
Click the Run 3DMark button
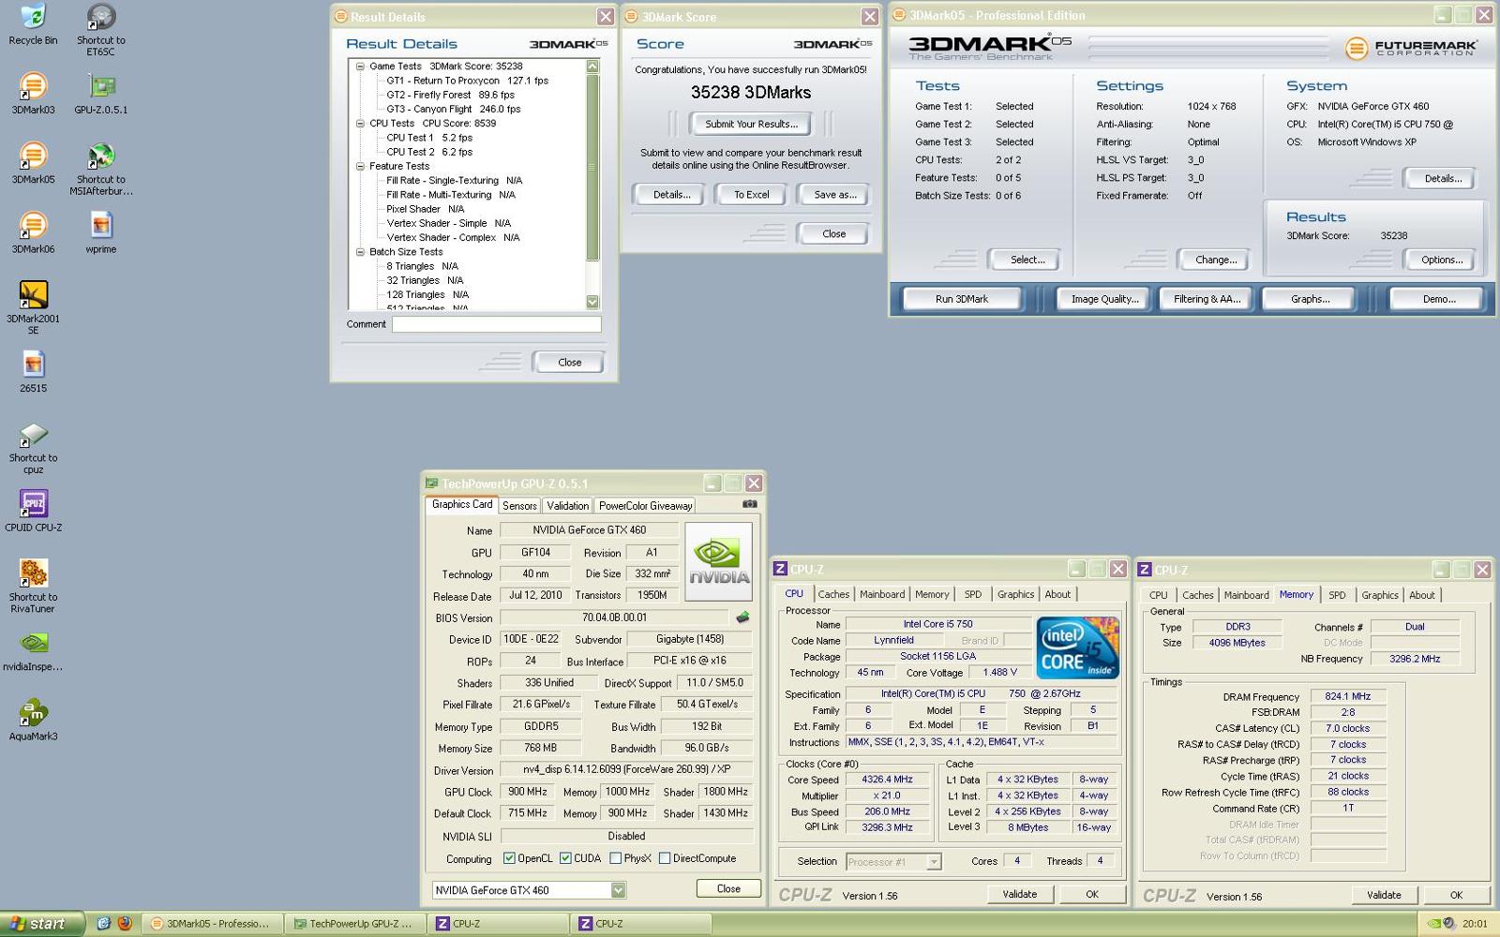point(962,299)
